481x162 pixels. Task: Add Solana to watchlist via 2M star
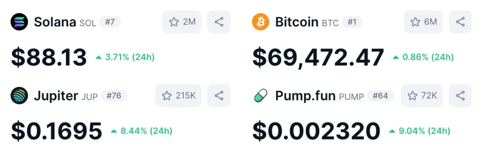pos(182,22)
